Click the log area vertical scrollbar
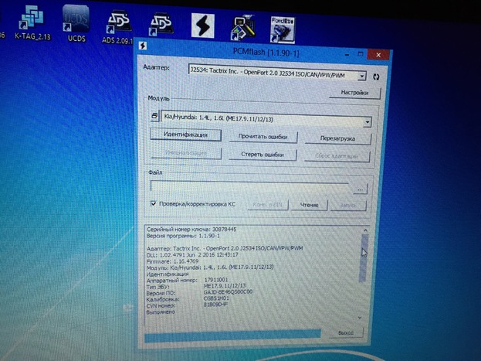This screenshot has height=361, width=481. pos(361,271)
